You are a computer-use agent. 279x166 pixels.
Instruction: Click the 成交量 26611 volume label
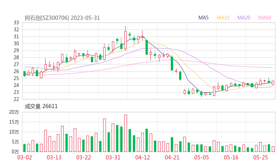pos(41,106)
